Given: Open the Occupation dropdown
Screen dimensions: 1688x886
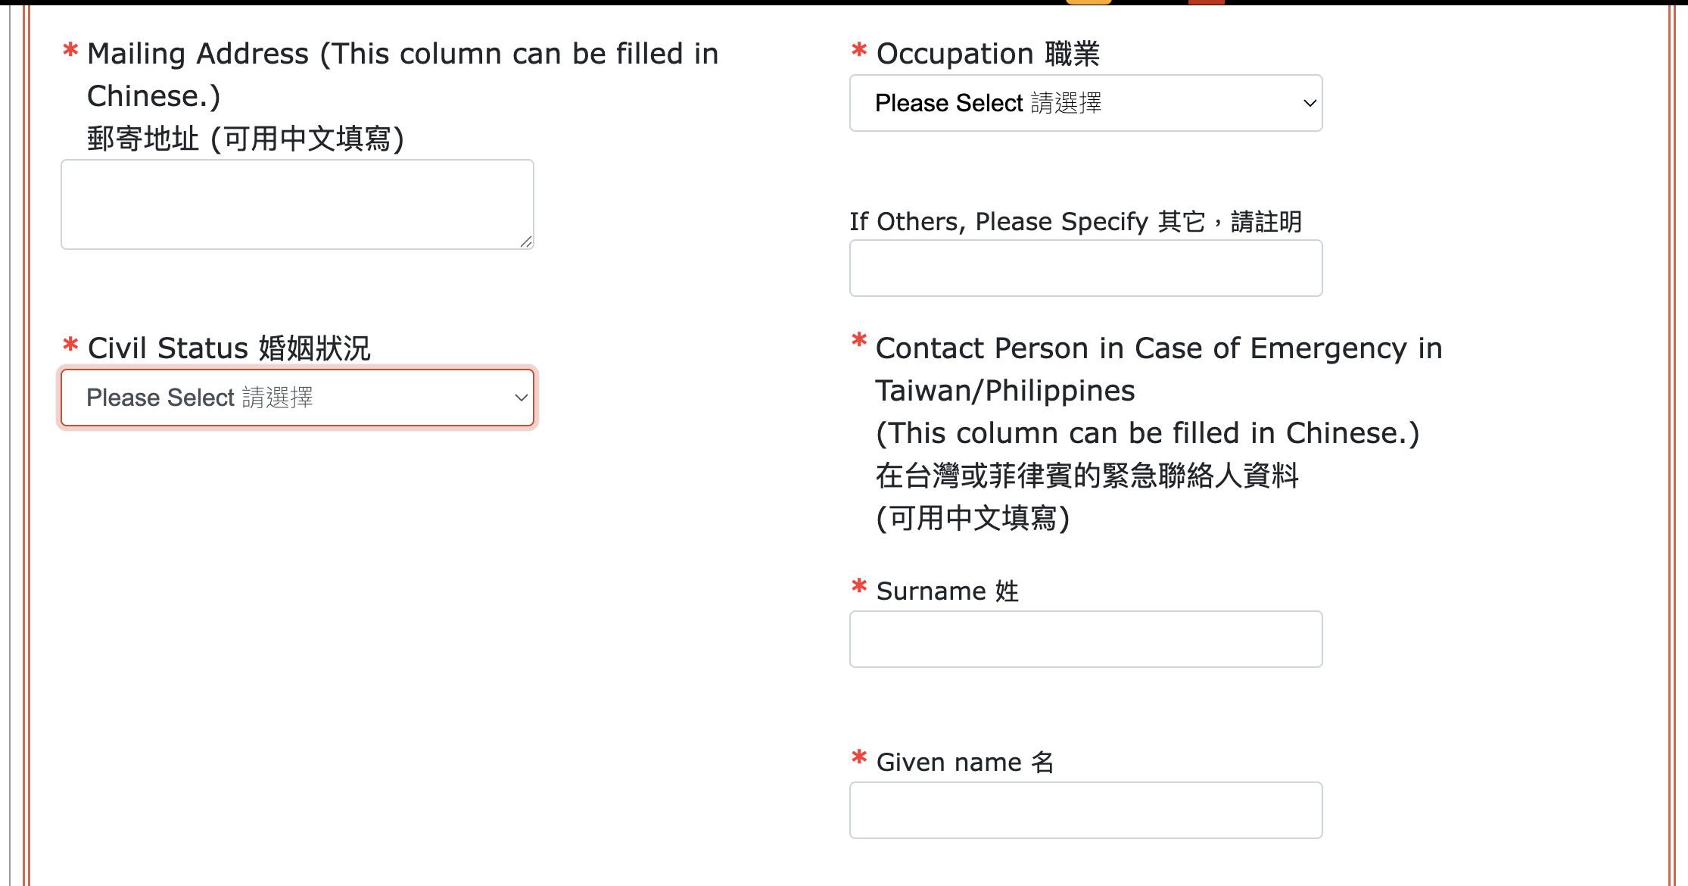Looking at the screenshot, I should (x=1085, y=103).
